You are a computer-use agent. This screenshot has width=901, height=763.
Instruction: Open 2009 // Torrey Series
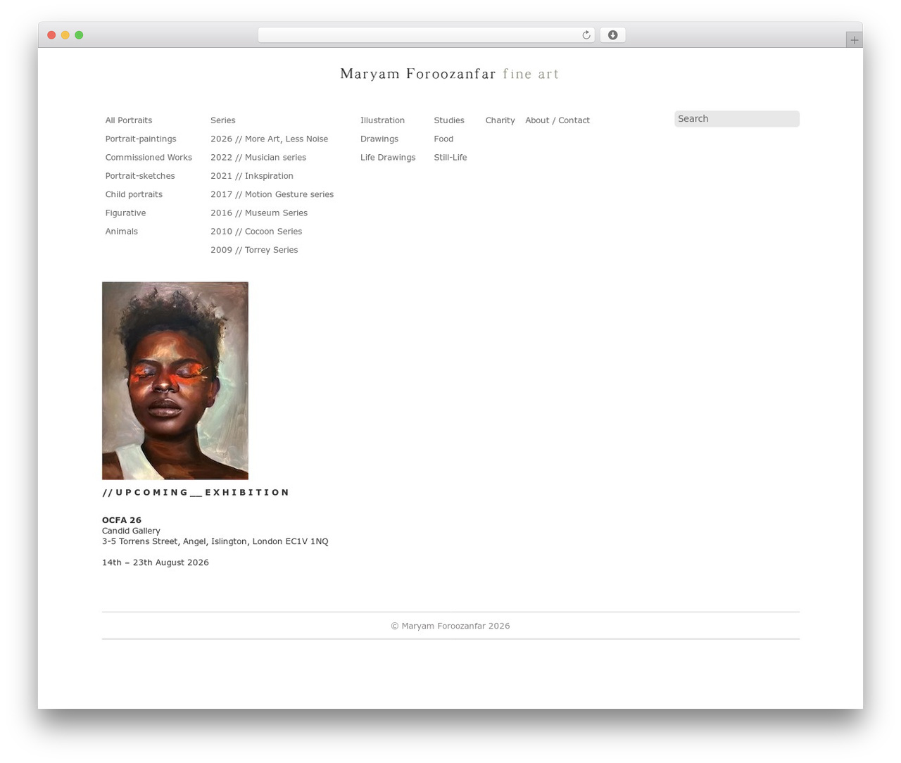[x=254, y=250]
